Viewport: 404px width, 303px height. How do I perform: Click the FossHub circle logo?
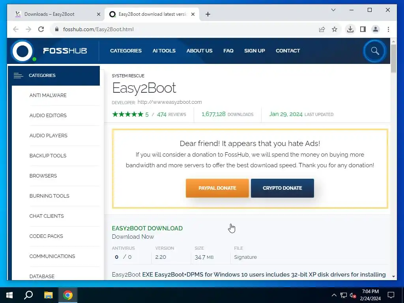(22, 51)
